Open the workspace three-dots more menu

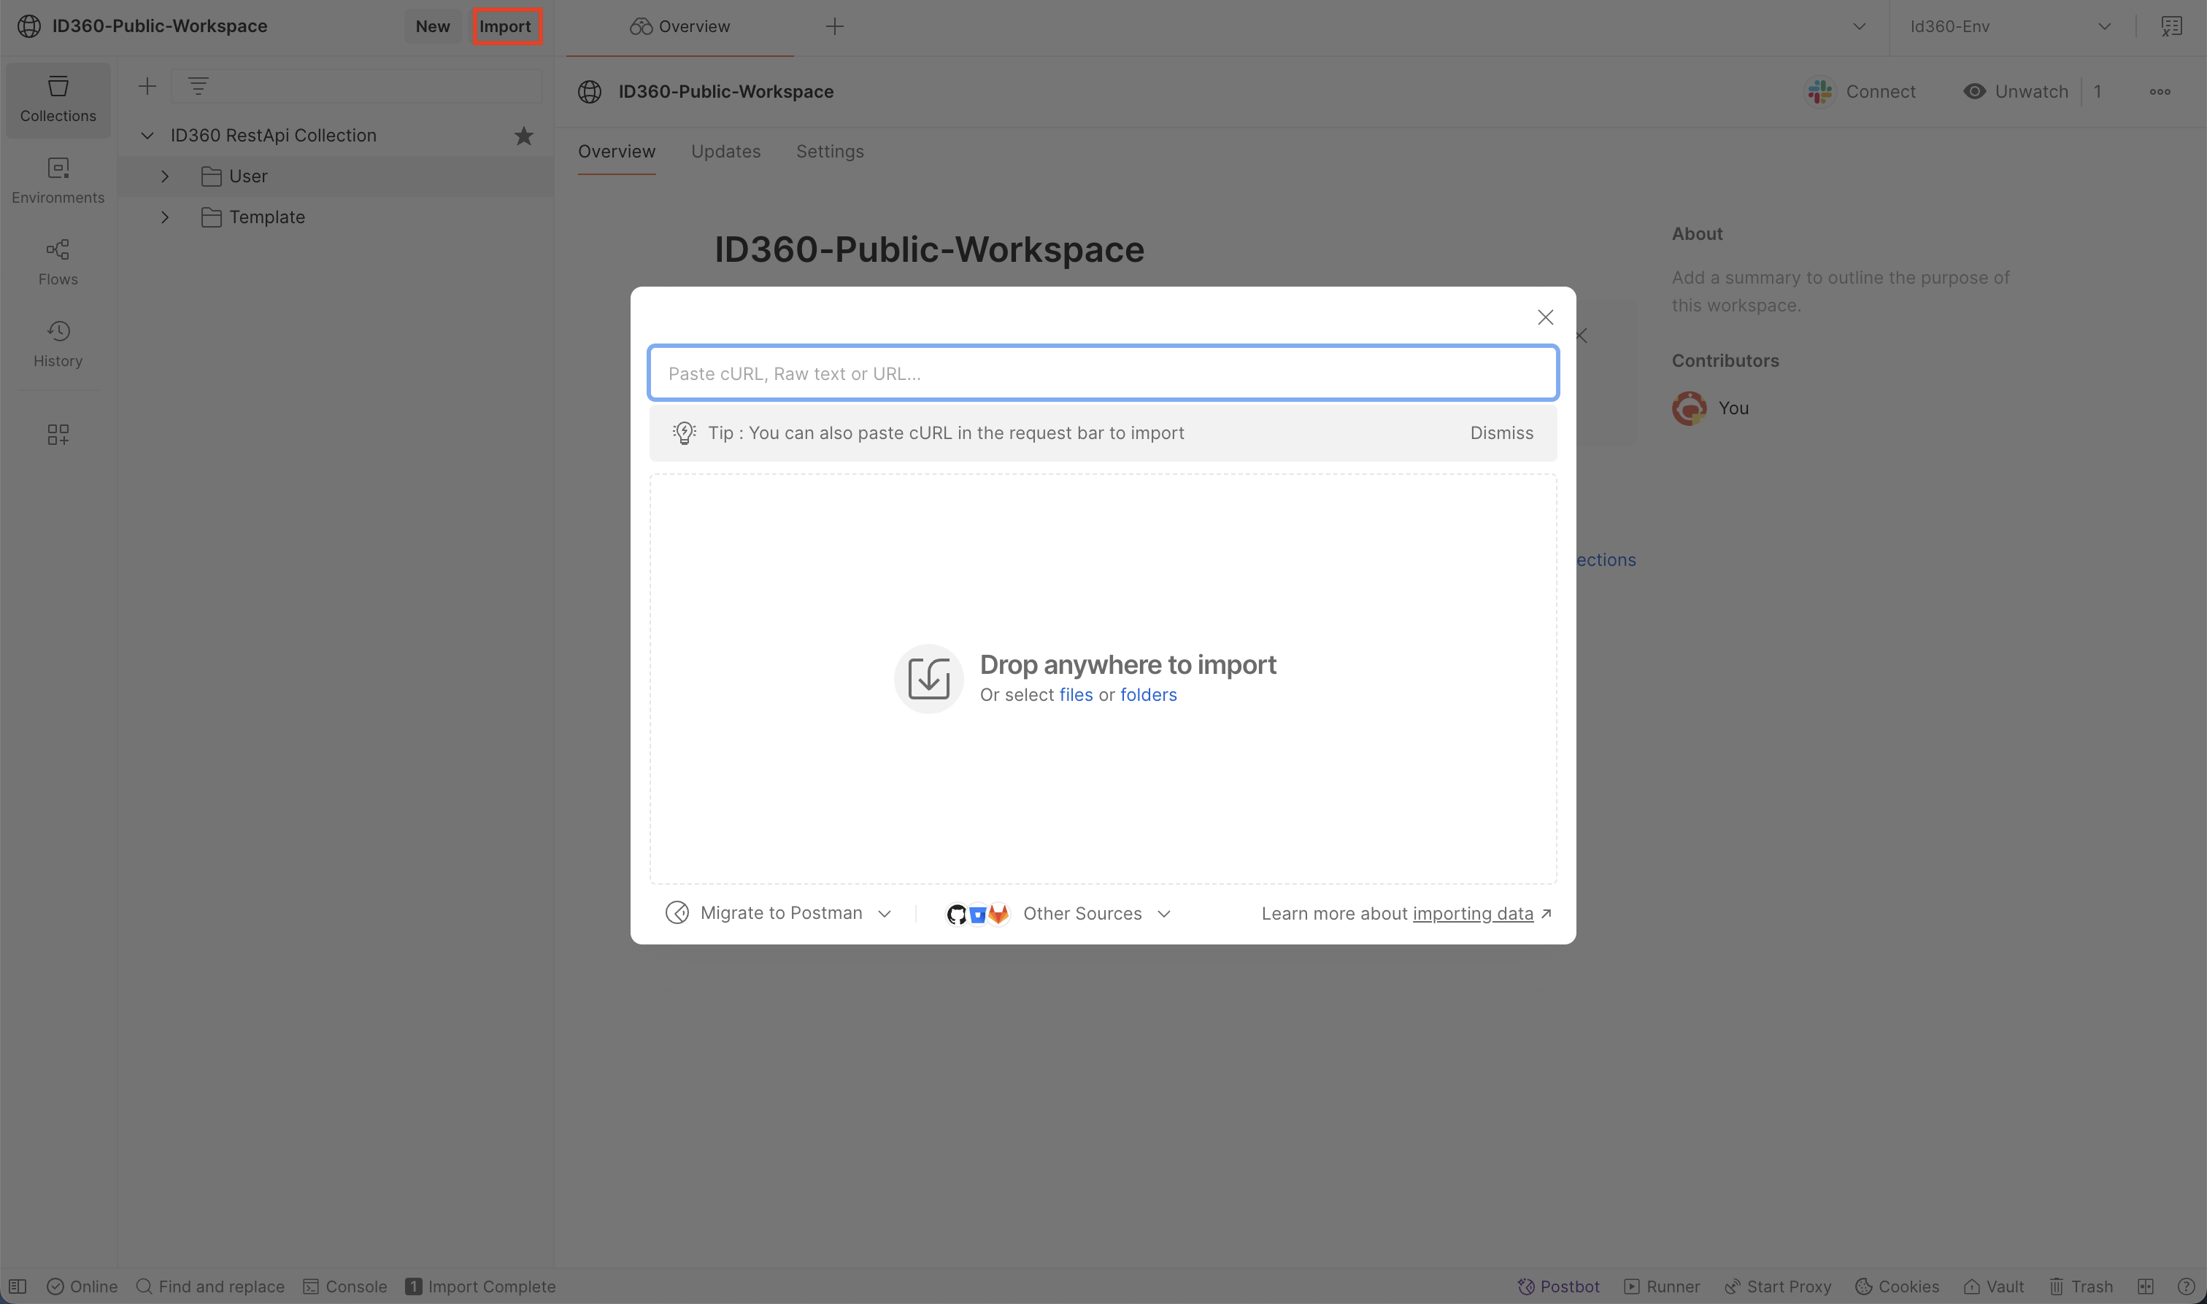pyautogui.click(x=2160, y=91)
